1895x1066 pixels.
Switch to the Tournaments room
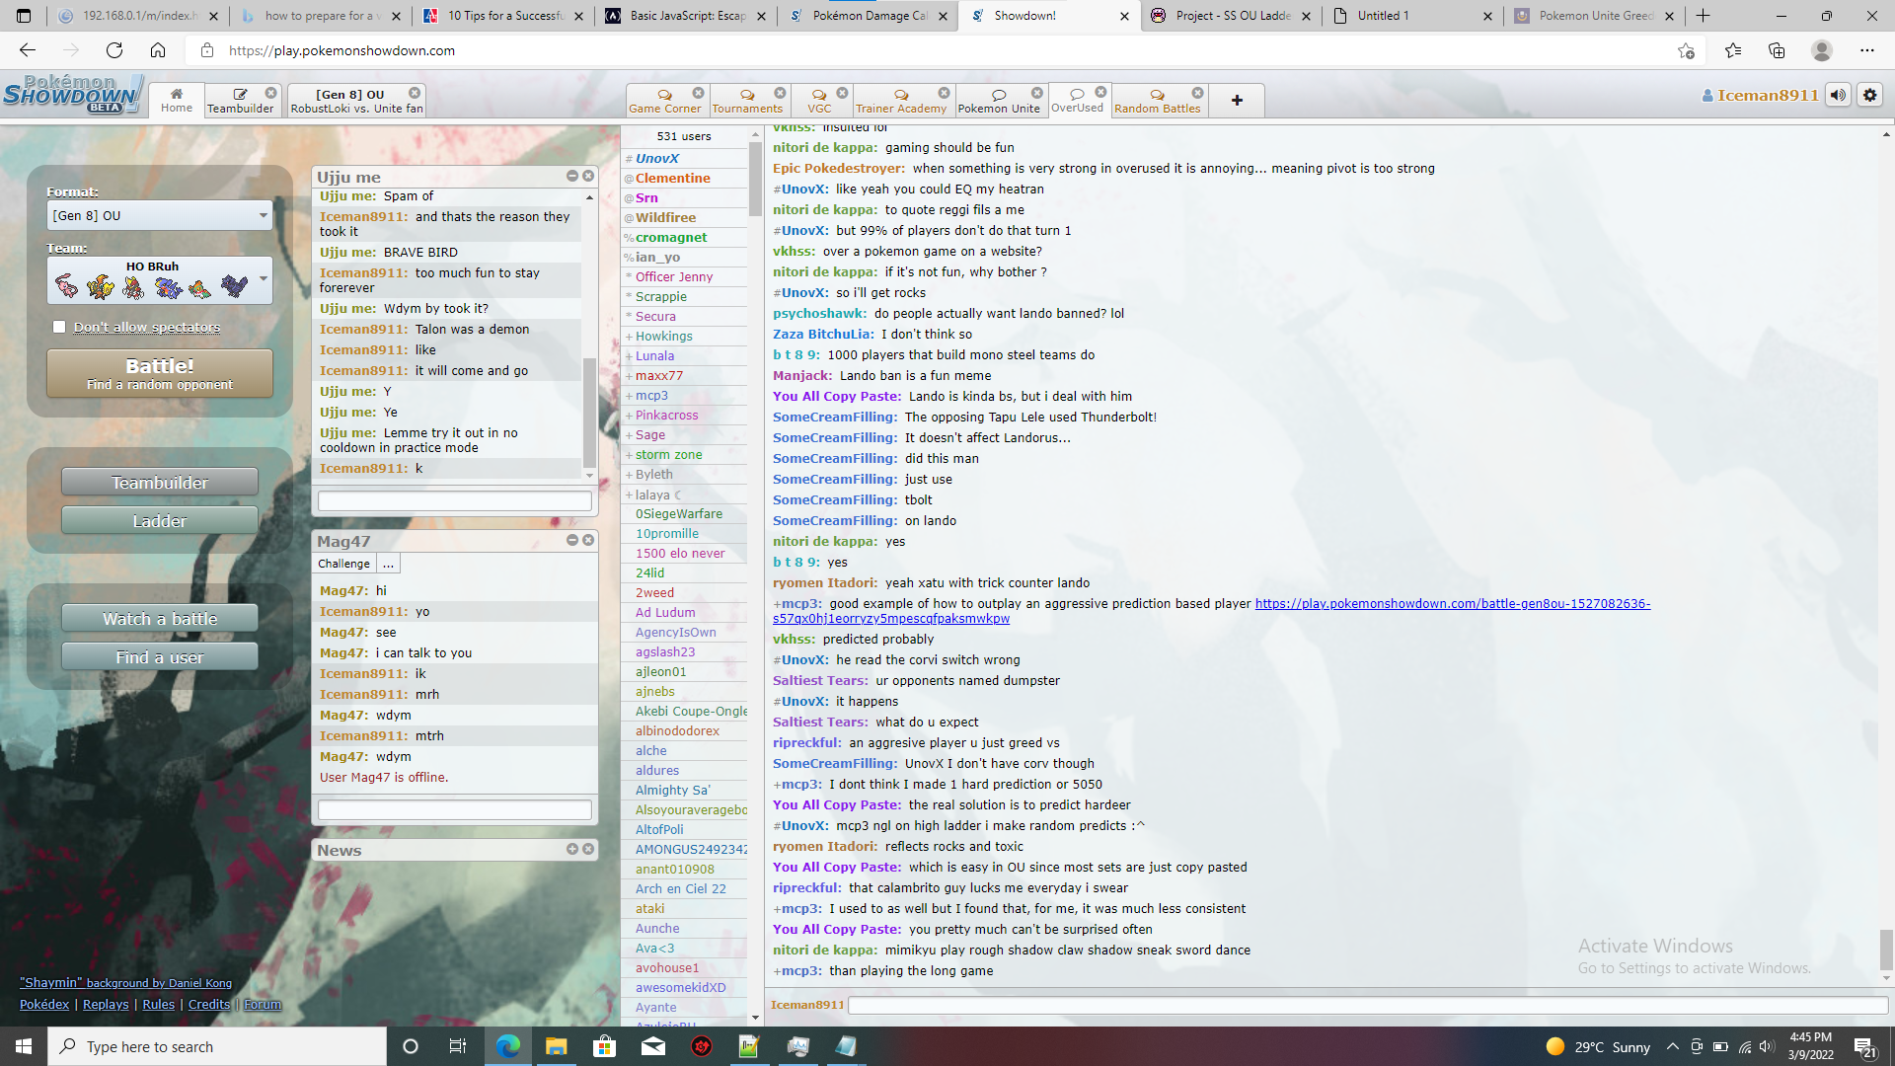(x=747, y=101)
